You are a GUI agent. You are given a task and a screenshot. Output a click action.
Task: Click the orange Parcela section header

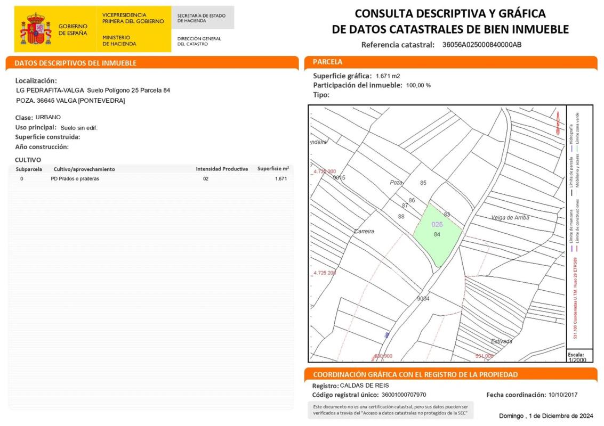327,62
